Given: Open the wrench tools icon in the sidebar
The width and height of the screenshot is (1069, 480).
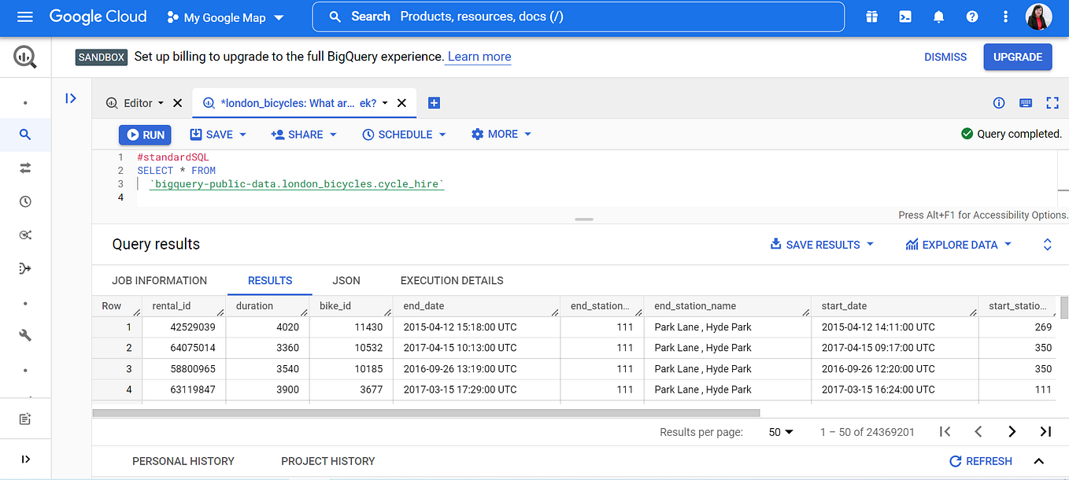Looking at the screenshot, I should [24, 334].
